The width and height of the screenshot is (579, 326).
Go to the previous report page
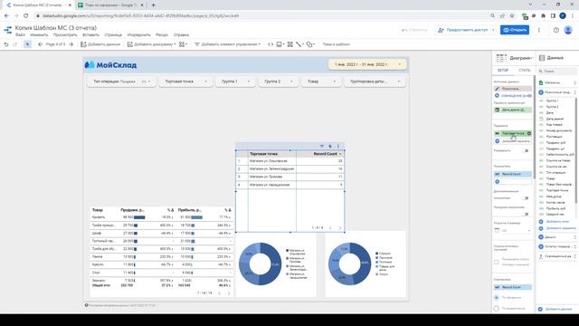40,44
